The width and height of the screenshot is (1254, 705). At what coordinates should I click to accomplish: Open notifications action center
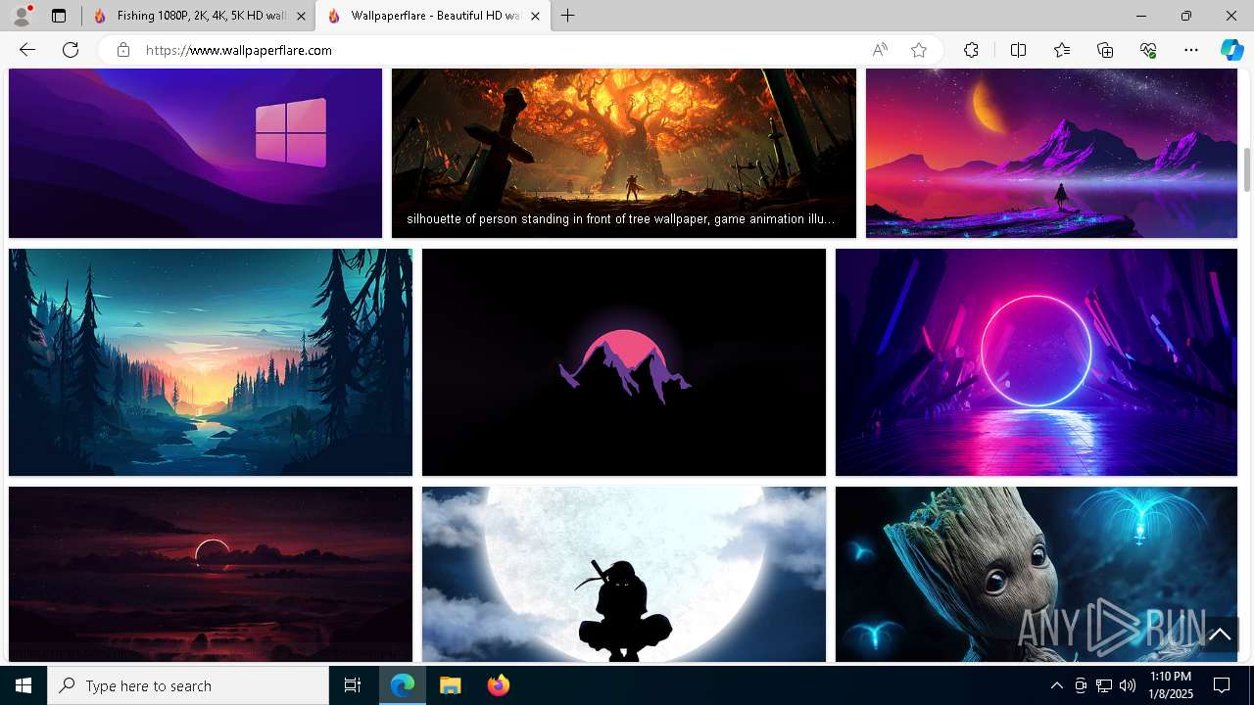(x=1222, y=685)
